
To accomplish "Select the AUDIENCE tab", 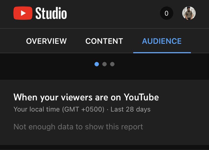I will [162, 41].
